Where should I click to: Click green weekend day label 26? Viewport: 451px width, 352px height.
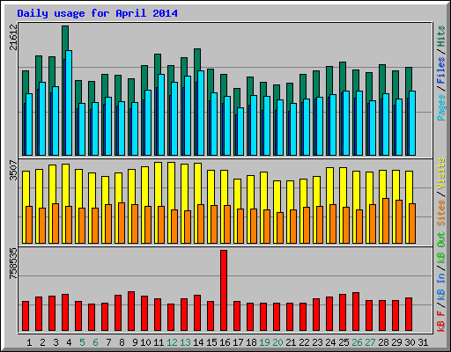pos(357,342)
